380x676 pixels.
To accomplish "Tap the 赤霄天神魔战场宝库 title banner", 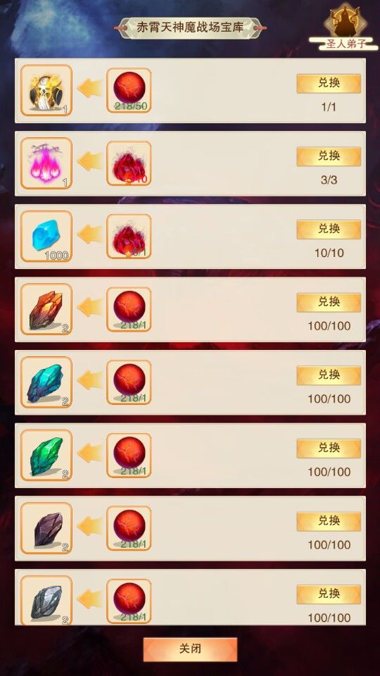I will click(190, 27).
